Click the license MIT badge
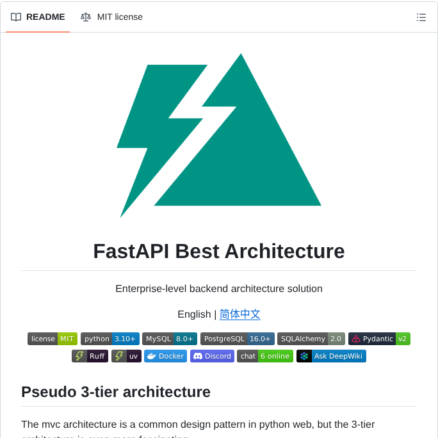Image resolution: width=438 pixels, height=438 pixels. point(53,339)
